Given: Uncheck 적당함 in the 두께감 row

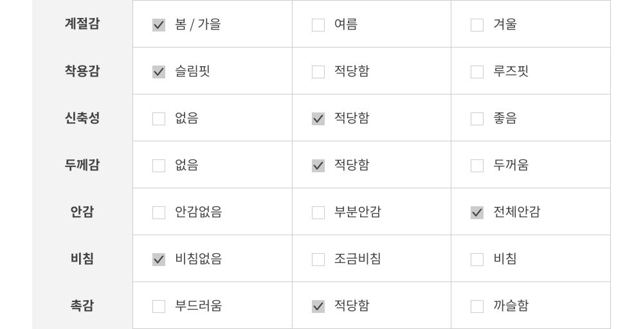Looking at the screenshot, I should (x=318, y=166).
